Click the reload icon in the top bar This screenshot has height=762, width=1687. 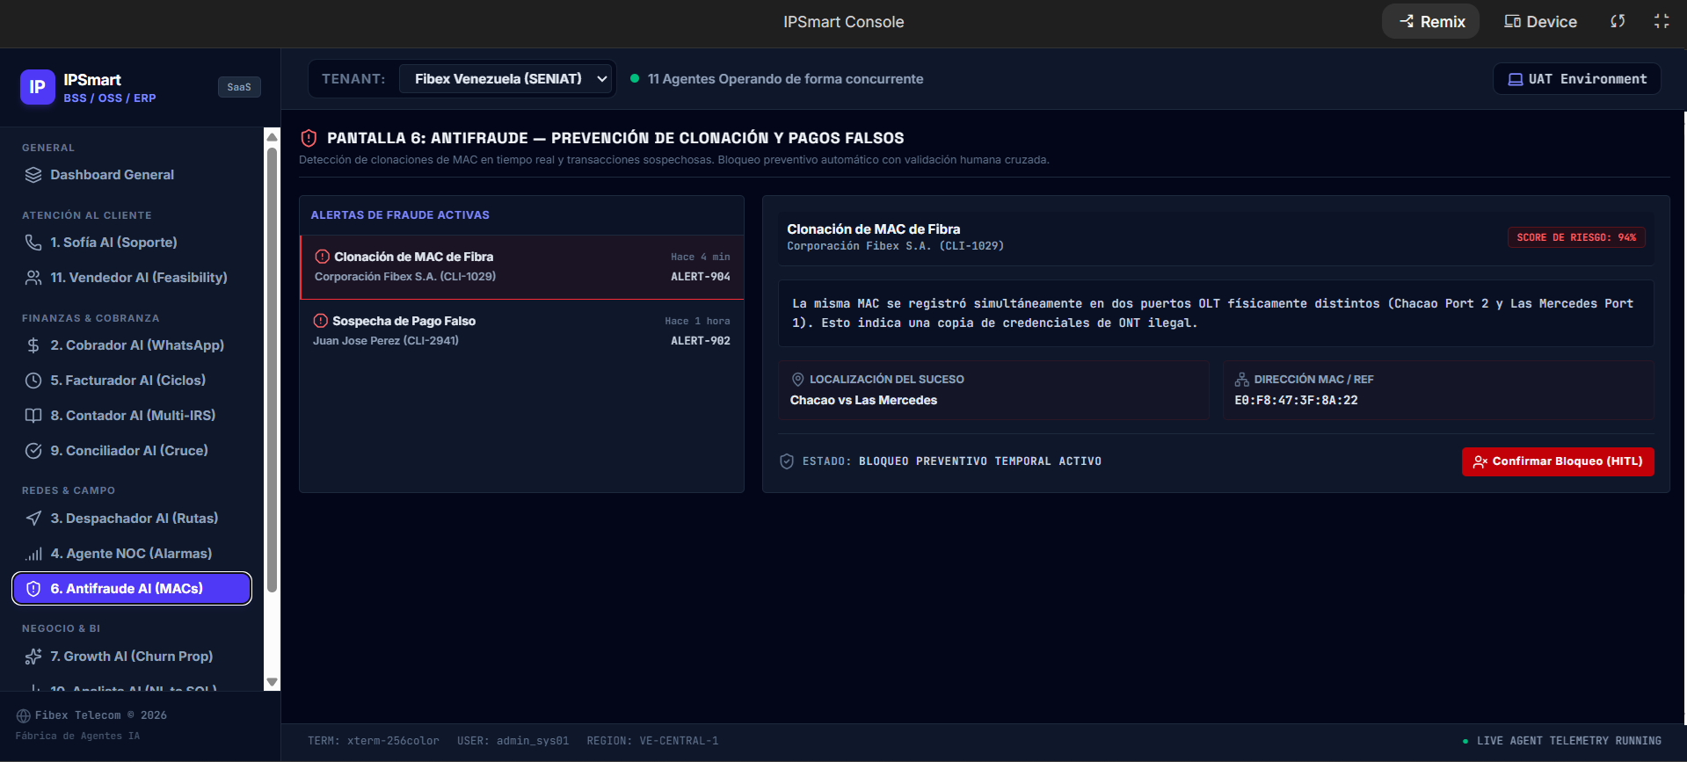coord(1618,21)
